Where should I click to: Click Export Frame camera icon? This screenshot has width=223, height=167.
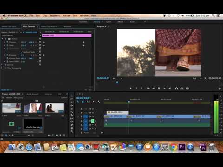click(x=187, y=88)
